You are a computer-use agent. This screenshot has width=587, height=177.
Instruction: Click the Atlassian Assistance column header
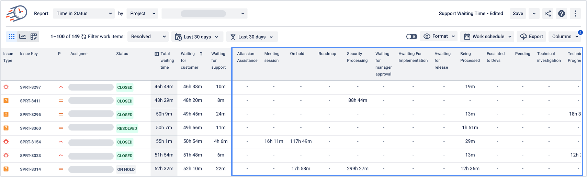tap(247, 57)
